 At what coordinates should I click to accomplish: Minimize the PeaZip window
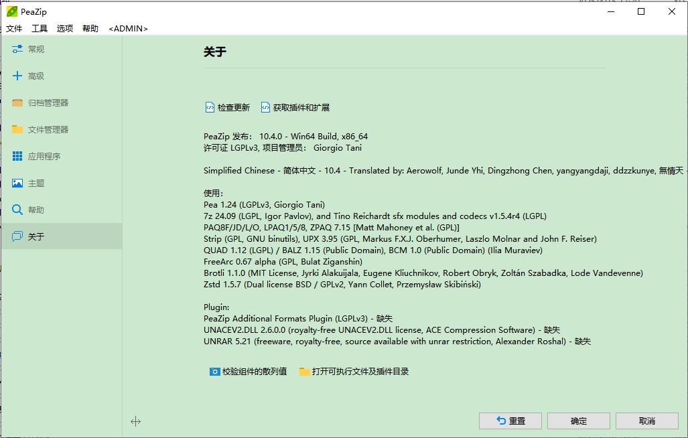[611, 11]
